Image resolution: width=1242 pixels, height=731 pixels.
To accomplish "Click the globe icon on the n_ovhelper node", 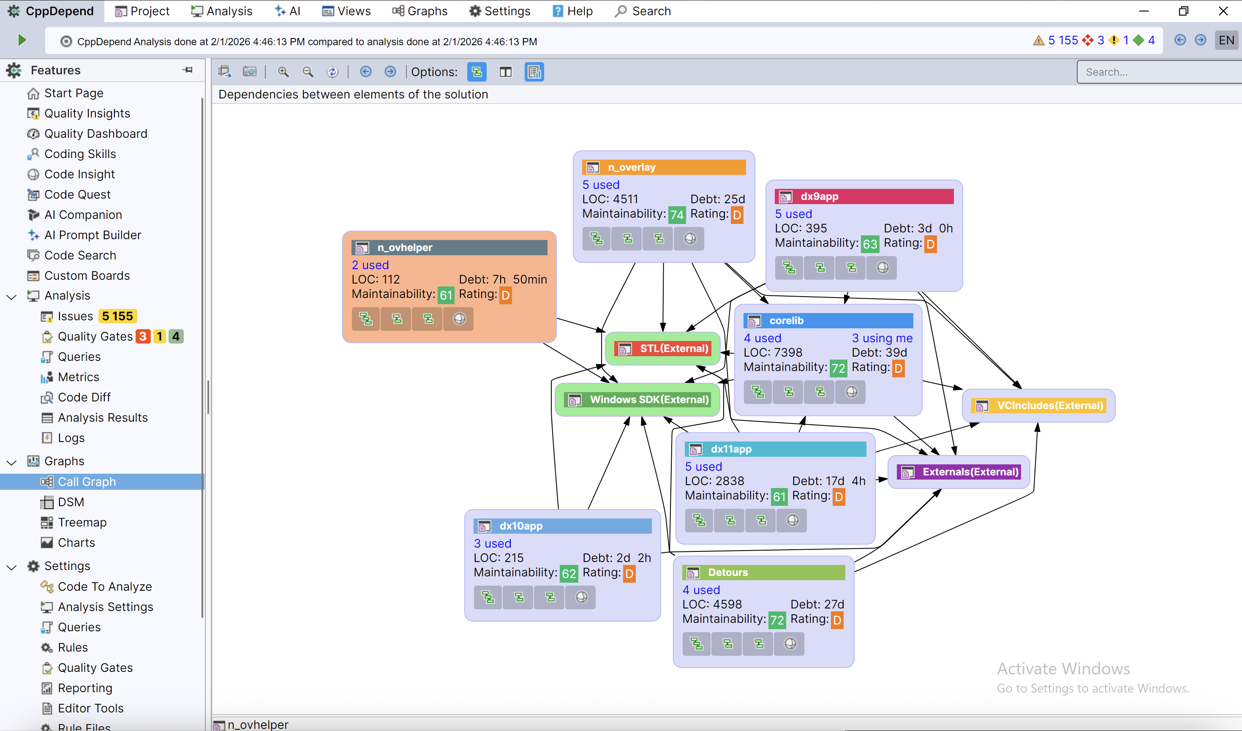I will click(458, 319).
